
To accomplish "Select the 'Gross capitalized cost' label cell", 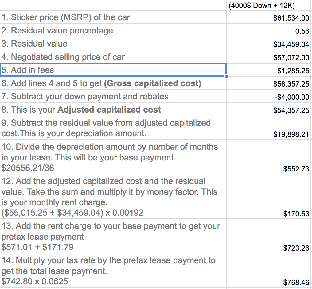I will pos(113,83).
